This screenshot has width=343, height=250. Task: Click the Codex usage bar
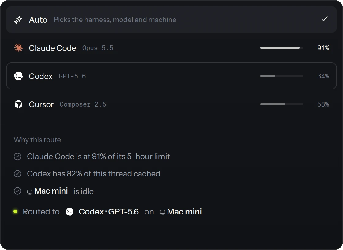tap(281, 76)
